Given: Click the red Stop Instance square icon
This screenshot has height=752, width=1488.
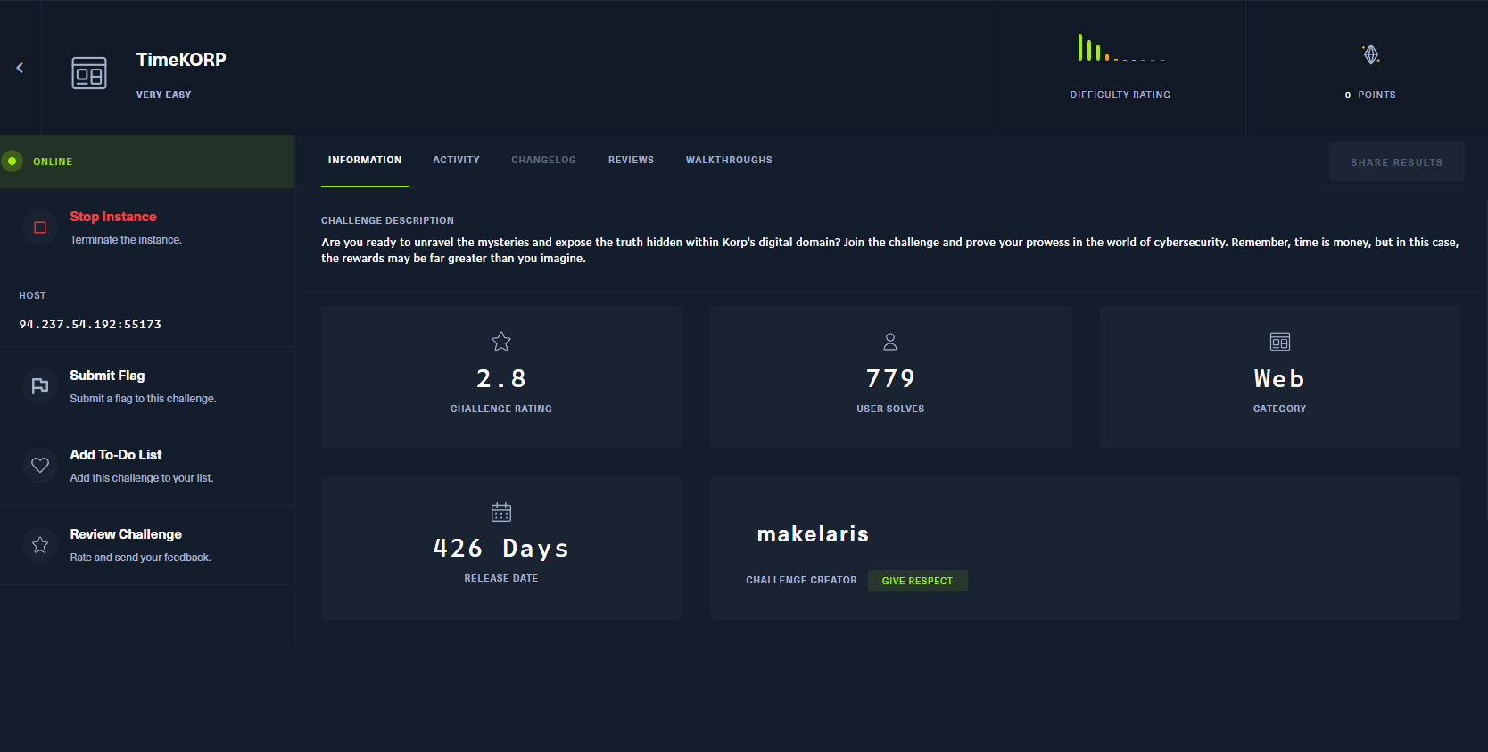Looking at the screenshot, I should click(40, 227).
